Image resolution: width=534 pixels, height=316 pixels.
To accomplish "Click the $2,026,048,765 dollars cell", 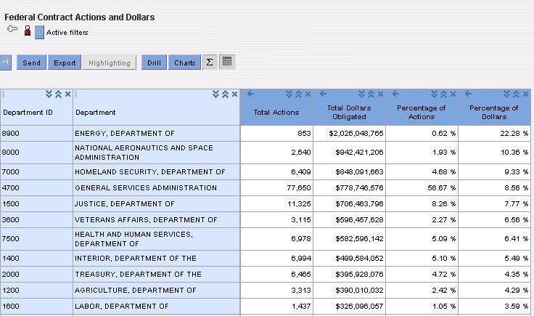I will pos(349,133).
